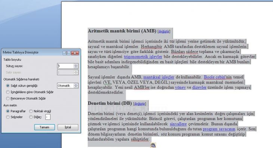This screenshot has height=148, width=273.
Task: Open the dizeyler hyperlink
Action: [x=199, y=87]
